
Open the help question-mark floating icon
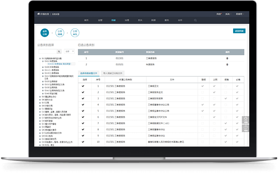coord(246,128)
